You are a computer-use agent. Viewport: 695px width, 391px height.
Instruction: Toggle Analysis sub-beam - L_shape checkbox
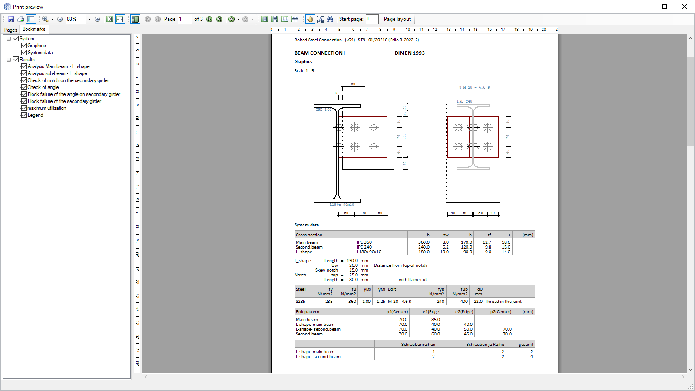(x=24, y=73)
